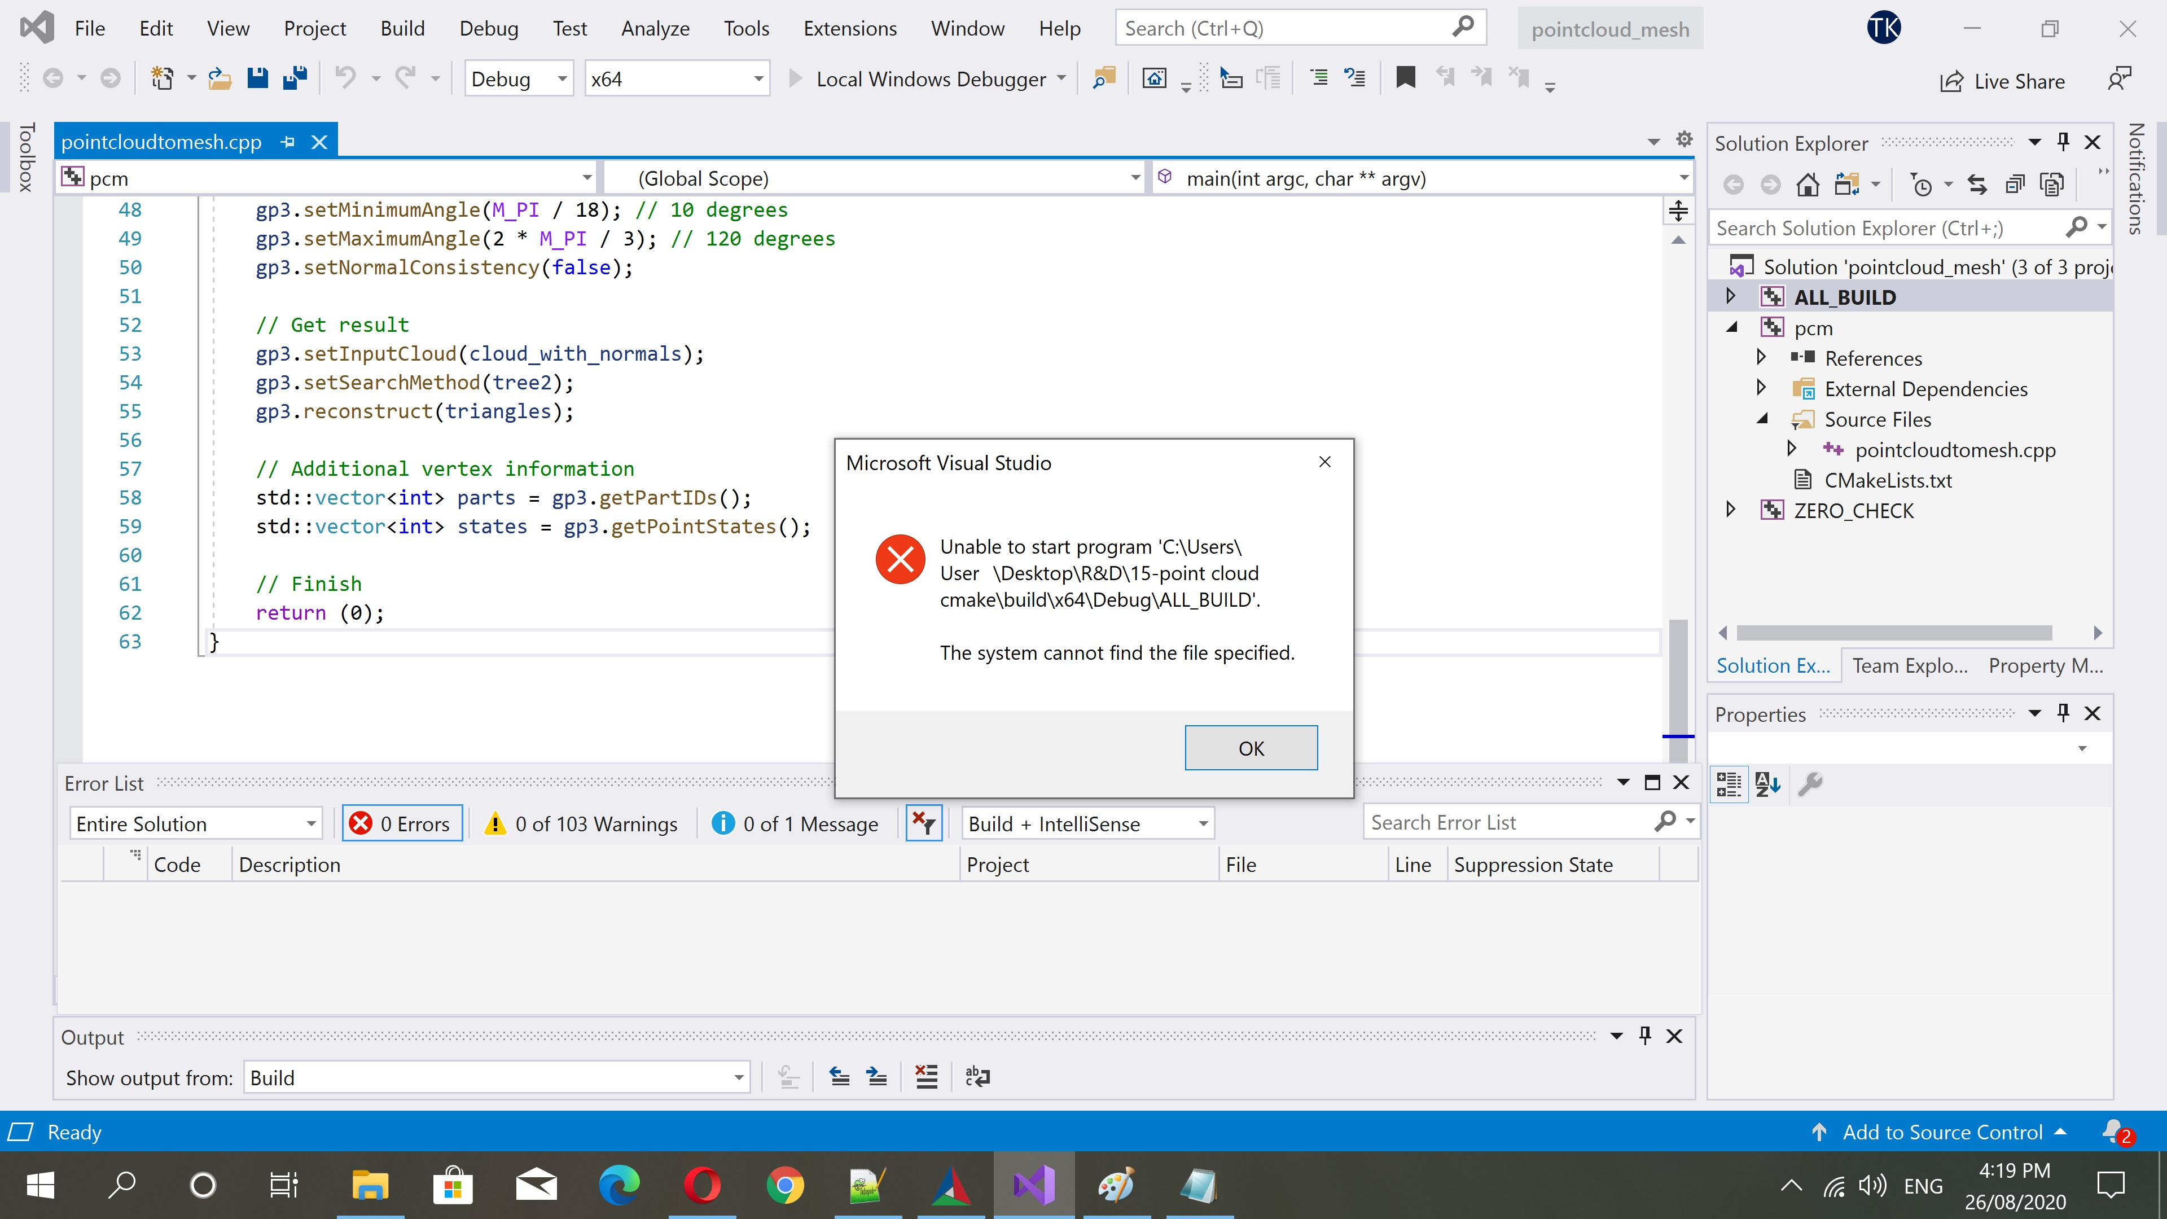2167x1219 pixels.
Task: Click the Undo arrow icon
Action: tap(345, 78)
